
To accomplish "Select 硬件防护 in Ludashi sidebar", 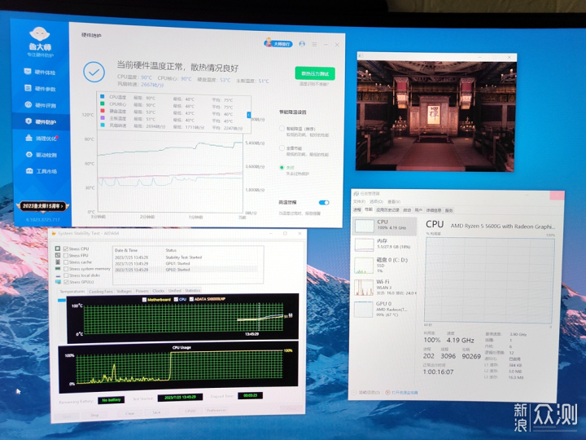I will pos(42,121).
